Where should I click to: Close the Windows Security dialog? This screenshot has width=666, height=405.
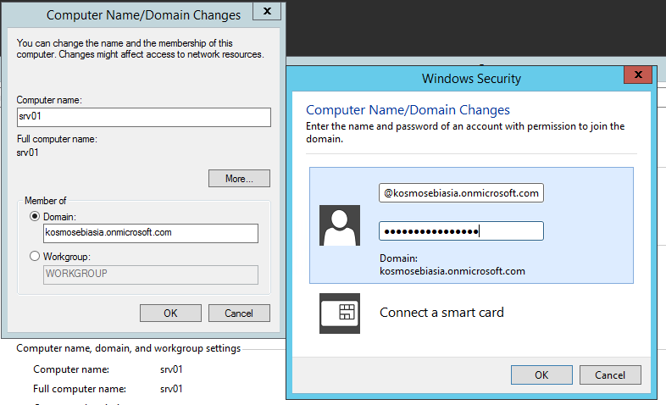point(636,75)
